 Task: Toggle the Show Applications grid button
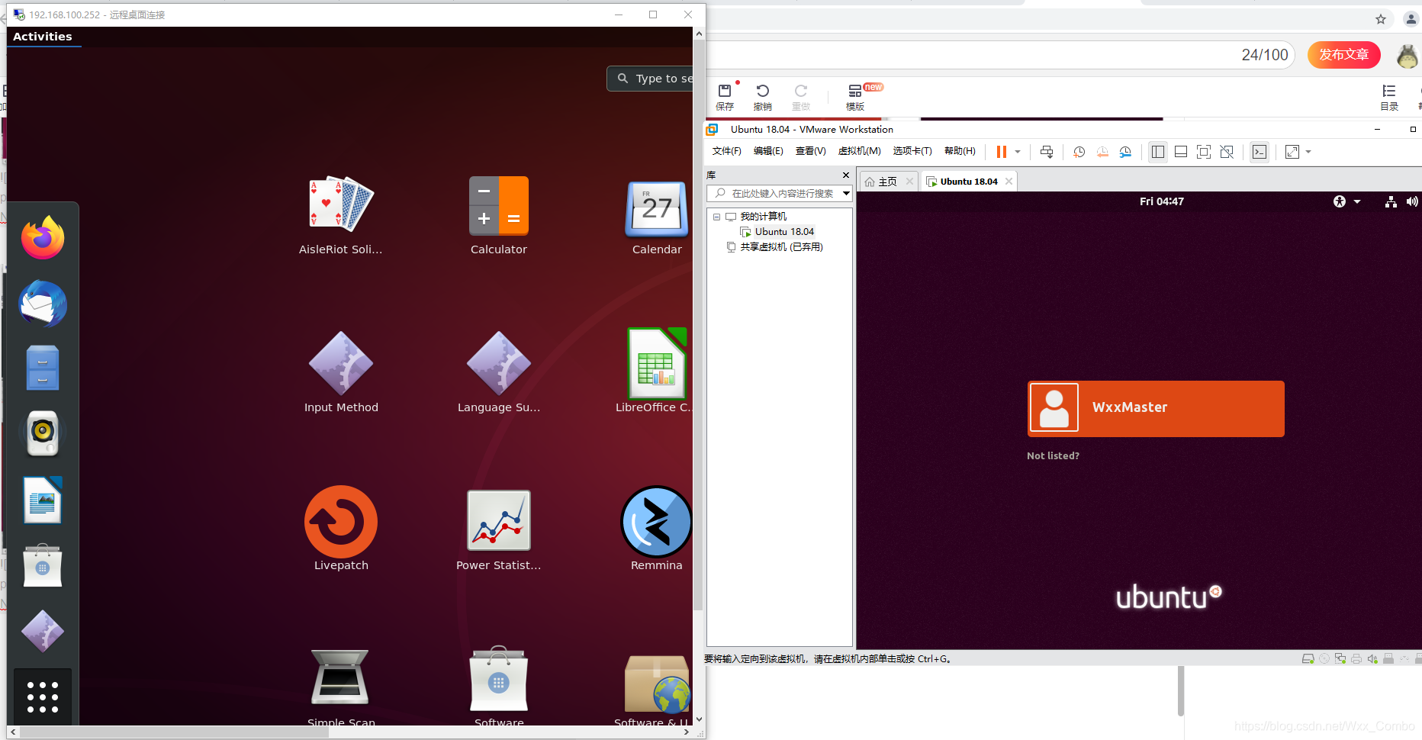coord(43,697)
